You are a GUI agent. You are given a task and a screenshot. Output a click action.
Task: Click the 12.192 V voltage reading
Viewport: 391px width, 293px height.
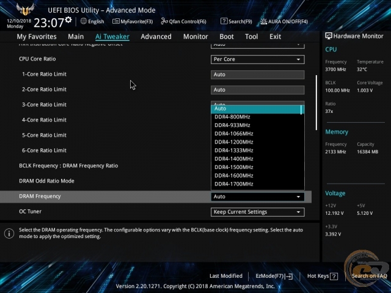click(334, 213)
